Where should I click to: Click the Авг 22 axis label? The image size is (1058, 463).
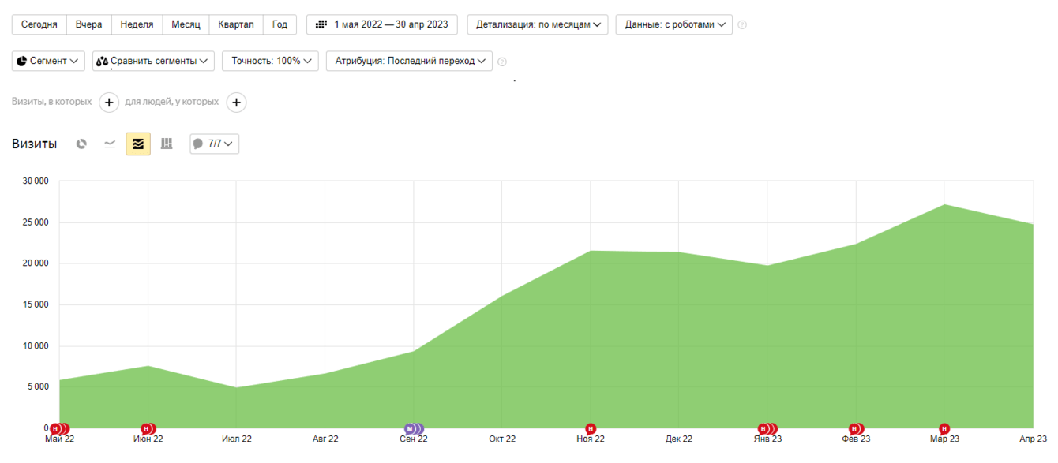coord(325,439)
